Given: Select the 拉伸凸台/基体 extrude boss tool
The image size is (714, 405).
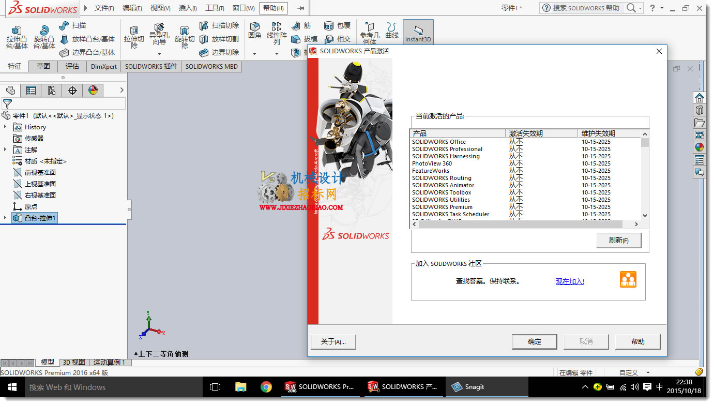Looking at the screenshot, I should pos(17,37).
